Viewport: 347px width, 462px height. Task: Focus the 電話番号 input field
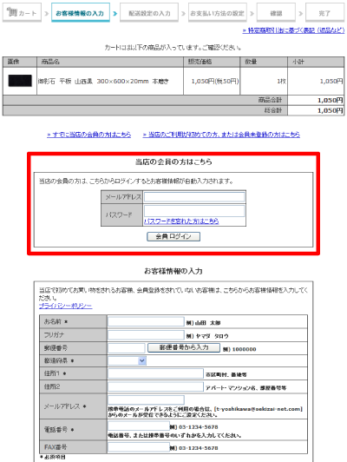click(x=138, y=426)
